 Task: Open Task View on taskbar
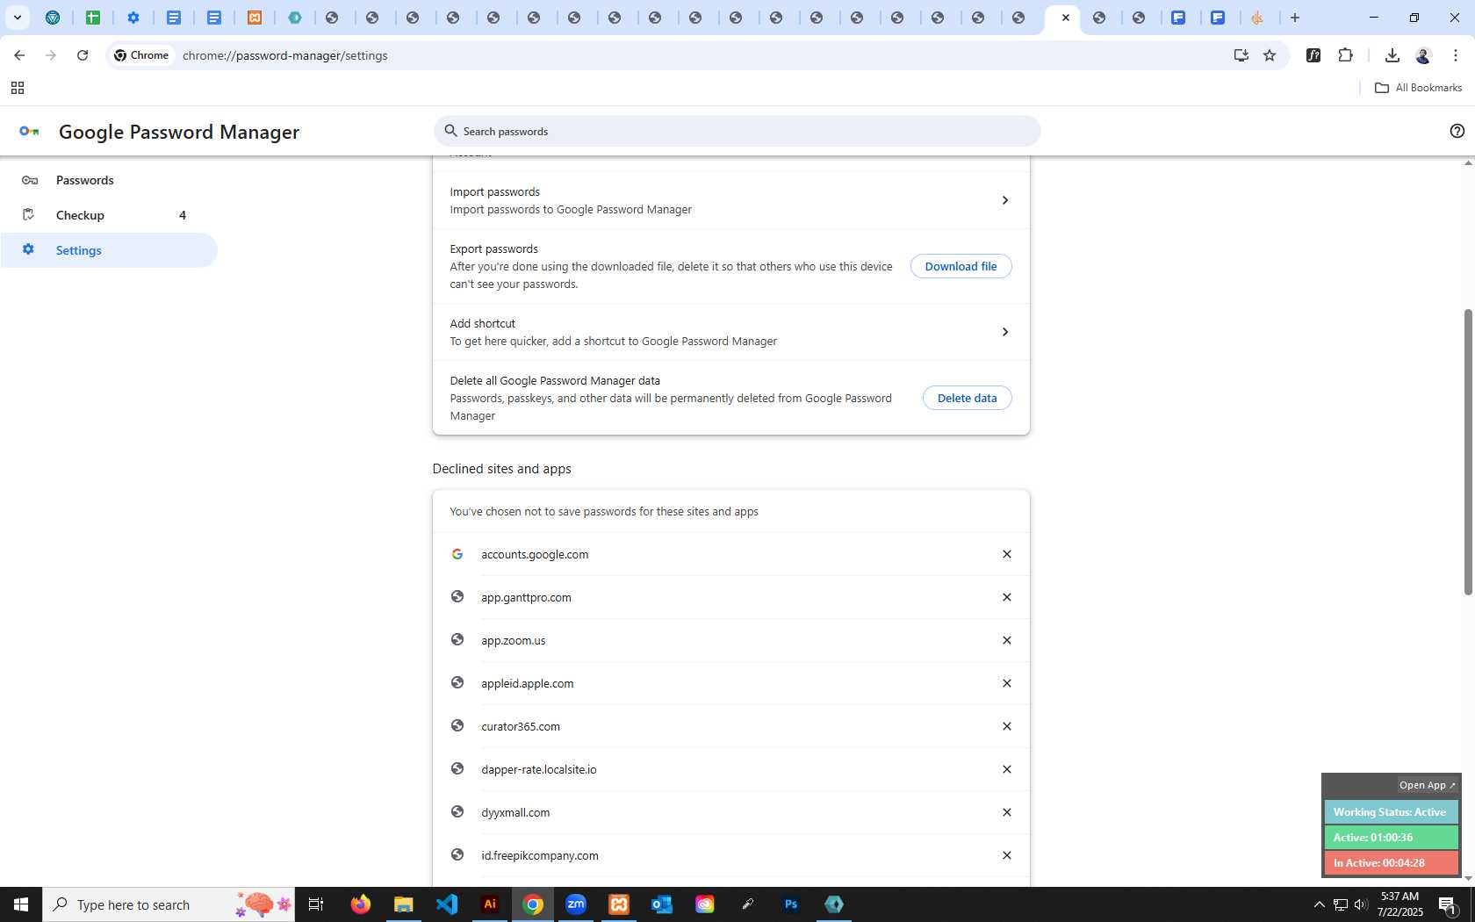pyautogui.click(x=316, y=904)
